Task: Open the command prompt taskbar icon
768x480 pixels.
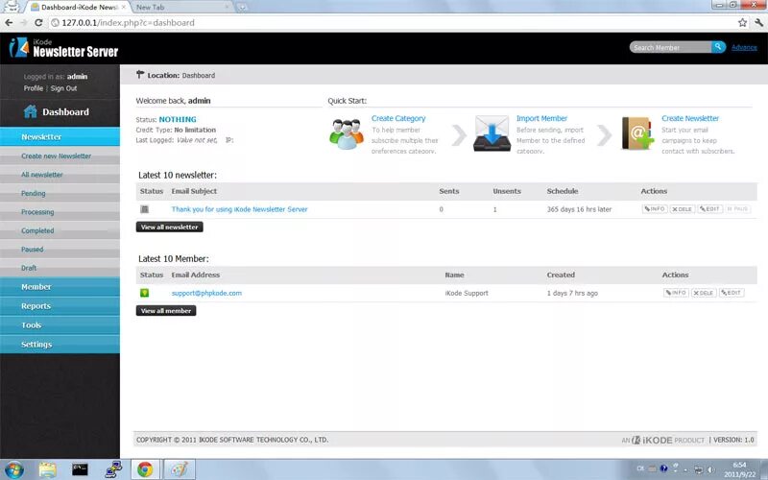Action: [80, 469]
